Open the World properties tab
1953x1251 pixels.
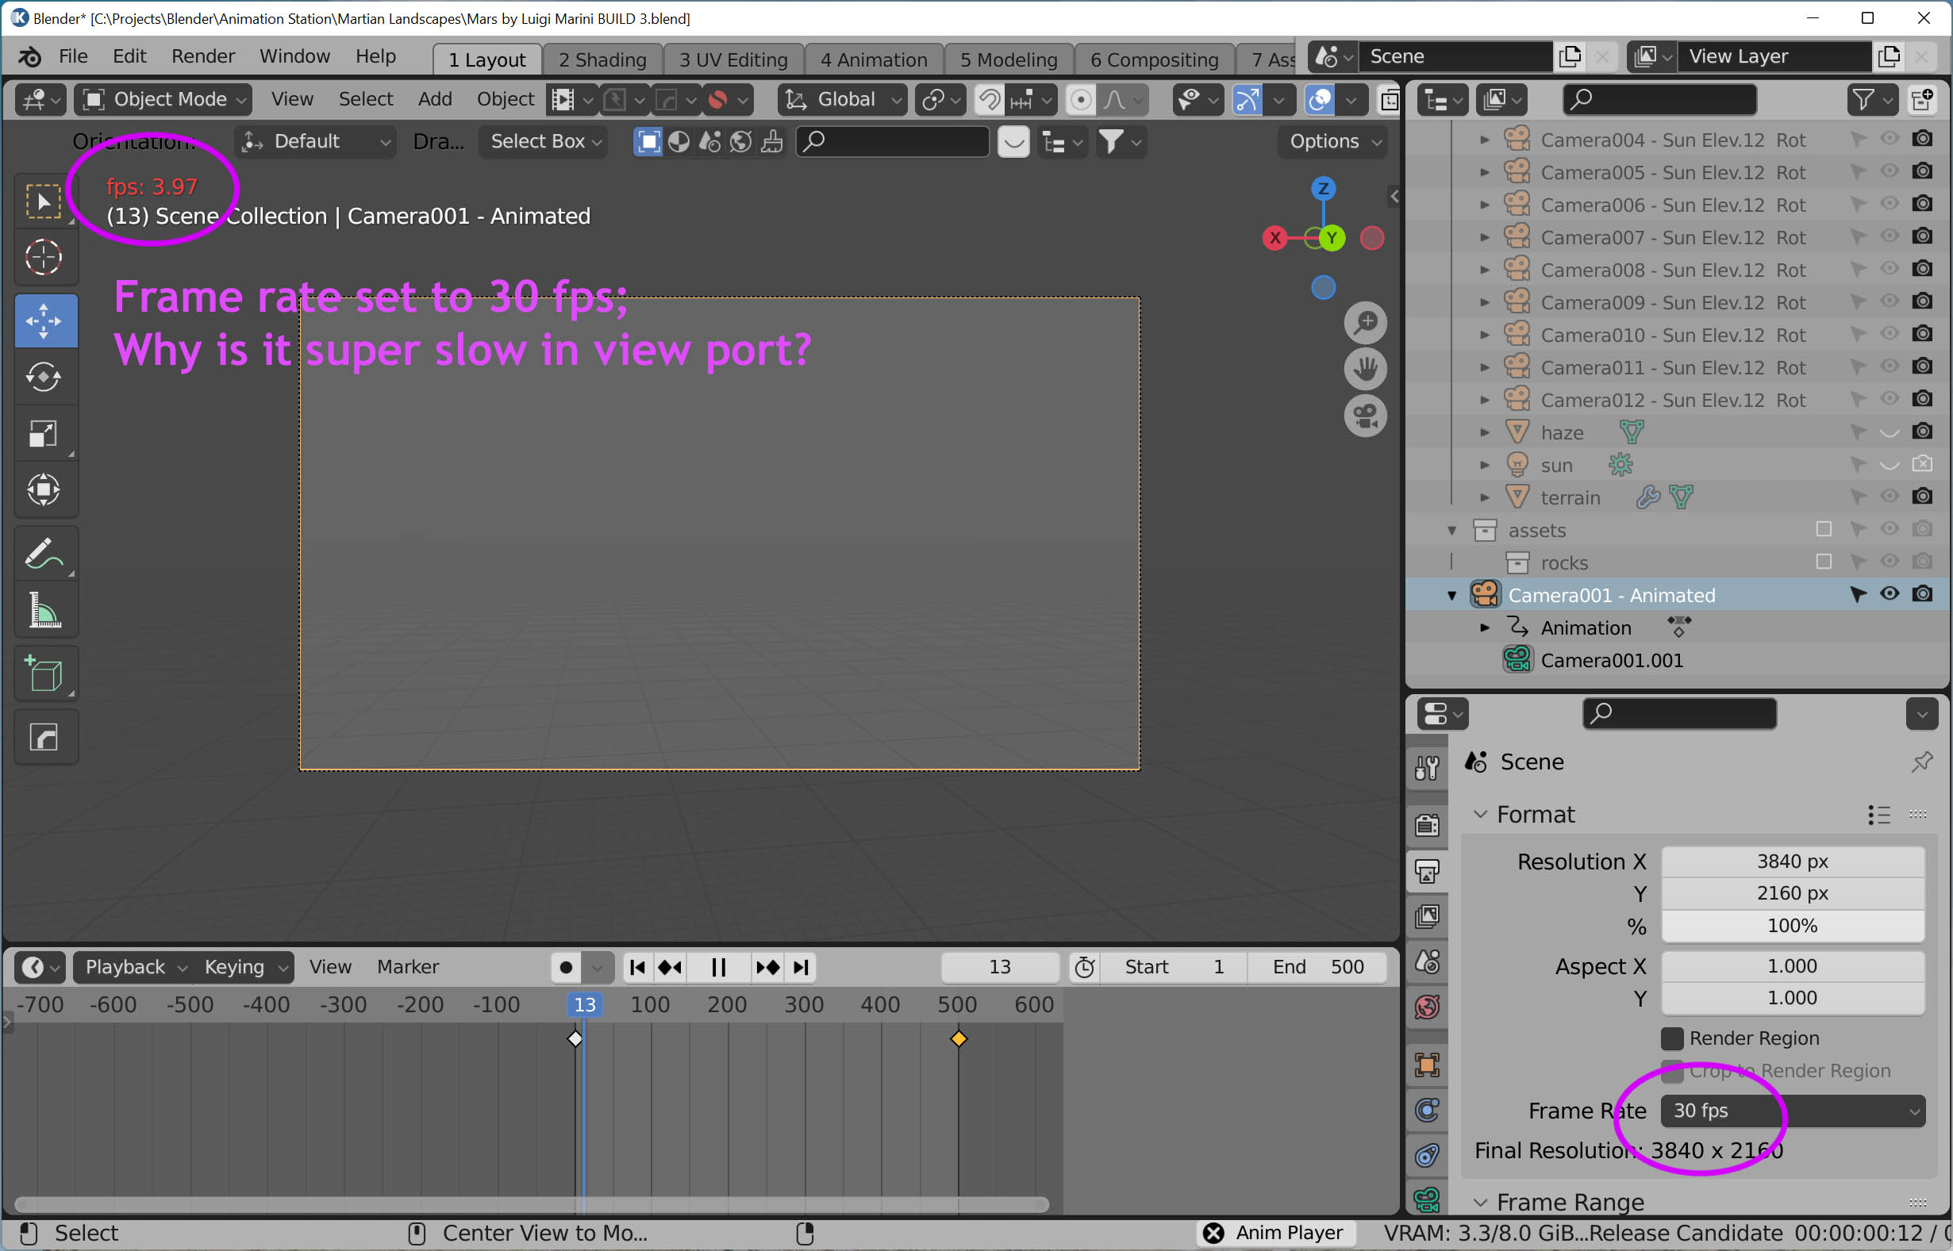click(x=1428, y=1007)
